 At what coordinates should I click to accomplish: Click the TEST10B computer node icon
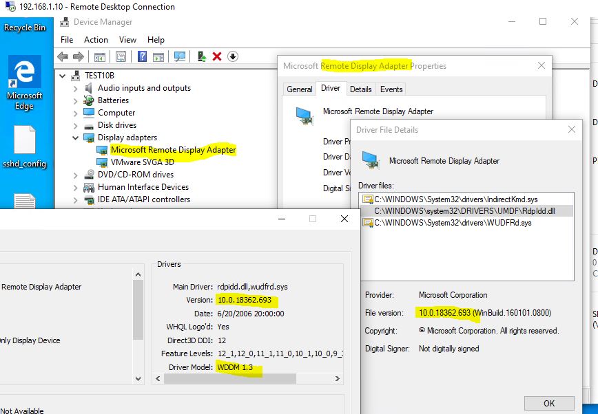(x=76, y=76)
